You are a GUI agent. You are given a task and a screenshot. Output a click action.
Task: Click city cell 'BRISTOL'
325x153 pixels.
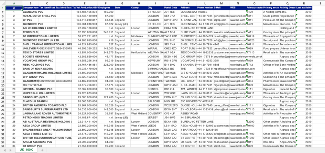[155, 89]
